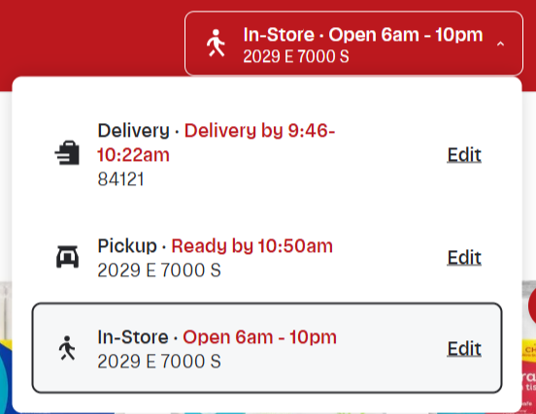Click header store address 2029 E 7000 S
Image resolution: width=536 pixels, height=414 pixels.
[x=296, y=56]
